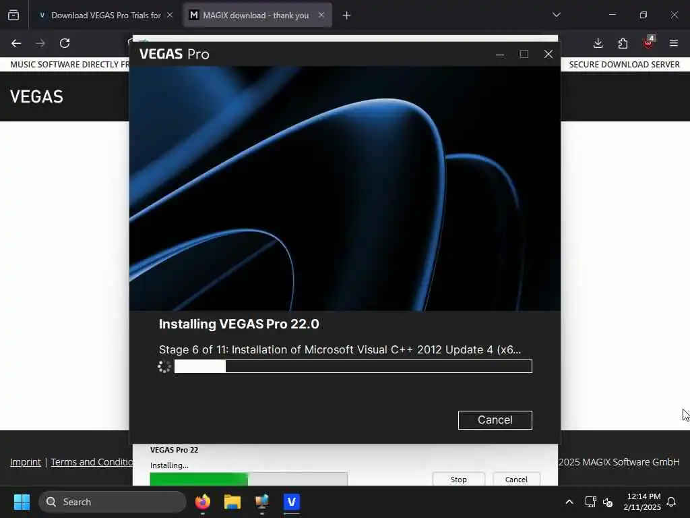This screenshot has width=690, height=518.
Task: Open the Firefox downloads panel
Action: 598,43
